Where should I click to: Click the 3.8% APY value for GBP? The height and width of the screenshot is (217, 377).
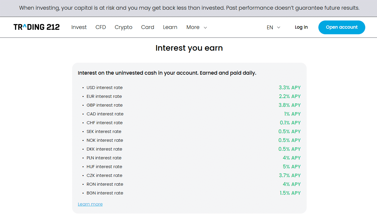[290, 105]
